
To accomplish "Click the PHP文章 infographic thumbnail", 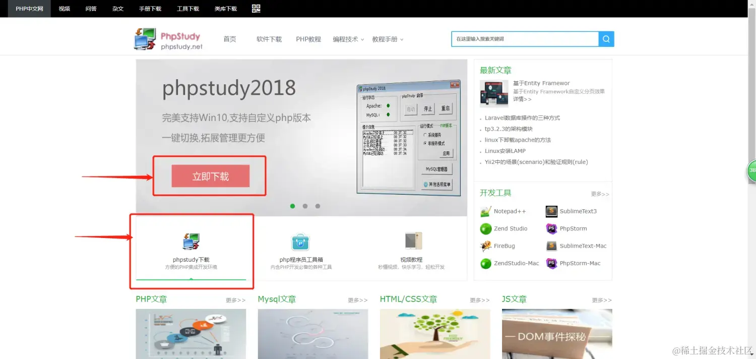I will pos(191,334).
